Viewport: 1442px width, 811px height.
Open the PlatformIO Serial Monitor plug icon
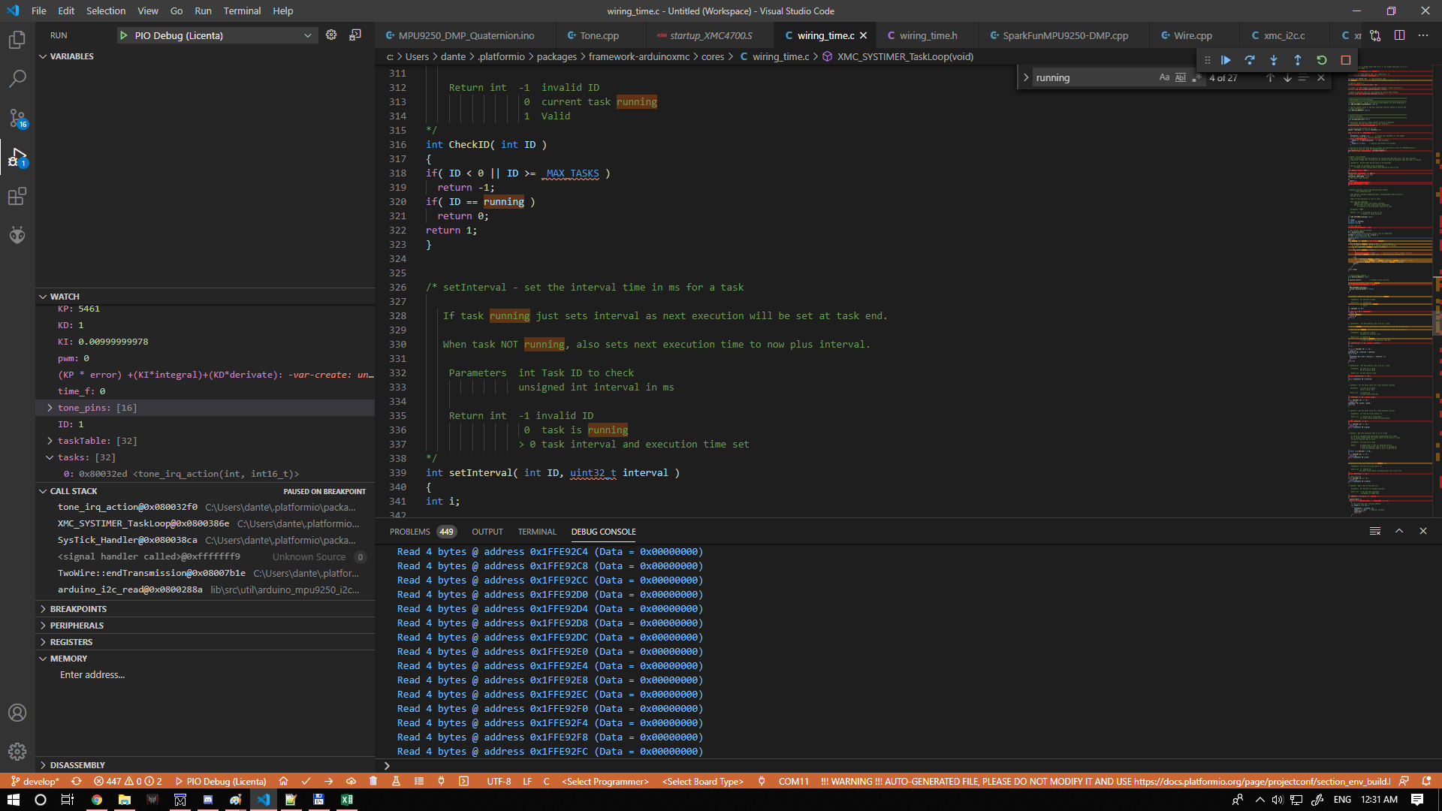point(441,781)
